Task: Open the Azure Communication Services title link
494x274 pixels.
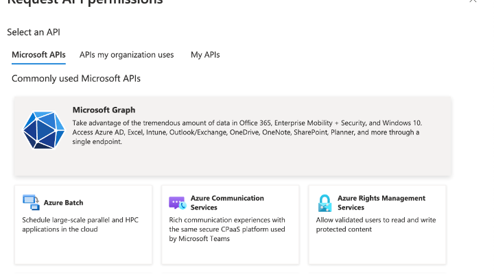Action: [226, 203]
